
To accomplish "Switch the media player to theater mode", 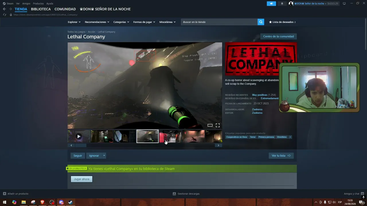I will [210, 125].
